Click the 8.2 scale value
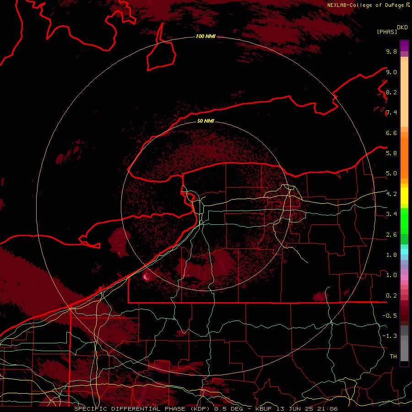Image resolution: width=412 pixels, height=412 pixels. [391, 92]
